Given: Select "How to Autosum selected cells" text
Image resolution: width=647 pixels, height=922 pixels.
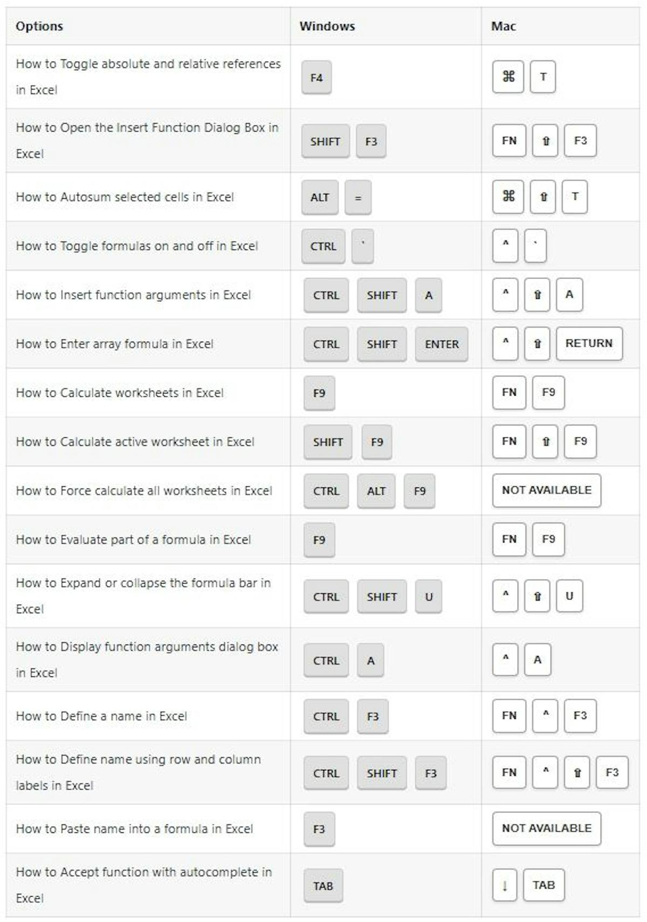Looking at the screenshot, I should pos(125,197).
